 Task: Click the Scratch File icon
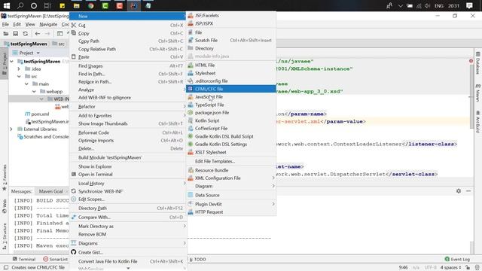pyautogui.click(x=191, y=40)
